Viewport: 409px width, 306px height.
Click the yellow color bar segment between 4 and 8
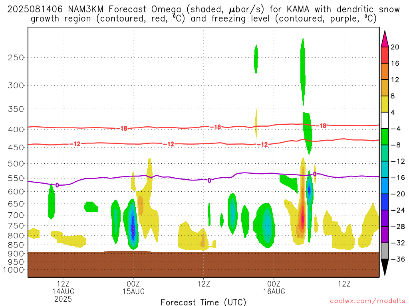pos(385,104)
